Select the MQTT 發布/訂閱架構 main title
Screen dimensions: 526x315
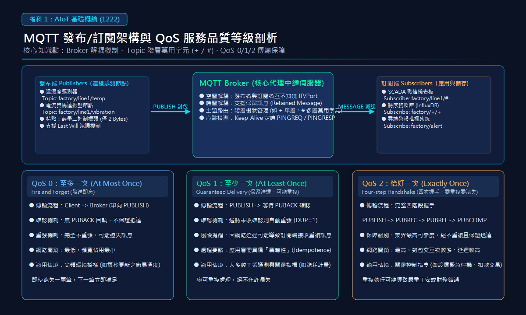pos(150,38)
